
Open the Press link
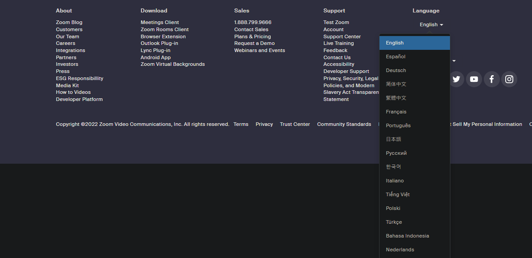click(63, 72)
